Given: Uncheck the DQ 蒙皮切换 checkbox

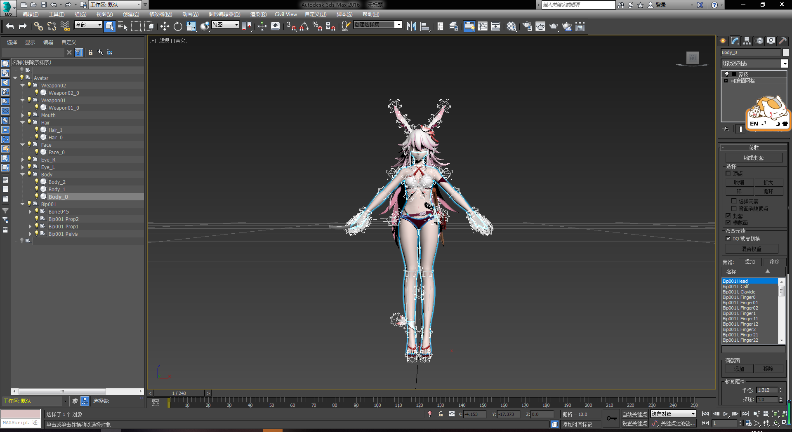Looking at the screenshot, I should click(728, 239).
